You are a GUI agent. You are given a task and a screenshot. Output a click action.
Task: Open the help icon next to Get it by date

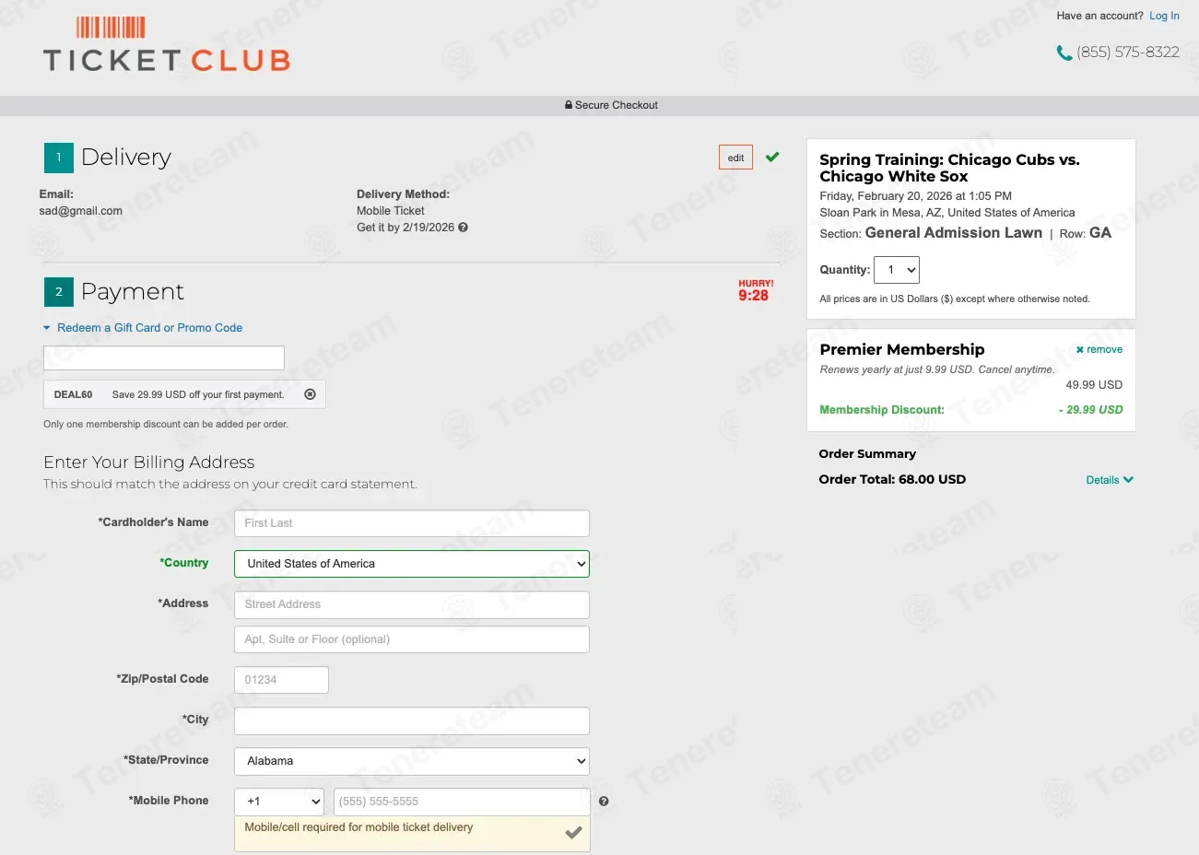(463, 228)
